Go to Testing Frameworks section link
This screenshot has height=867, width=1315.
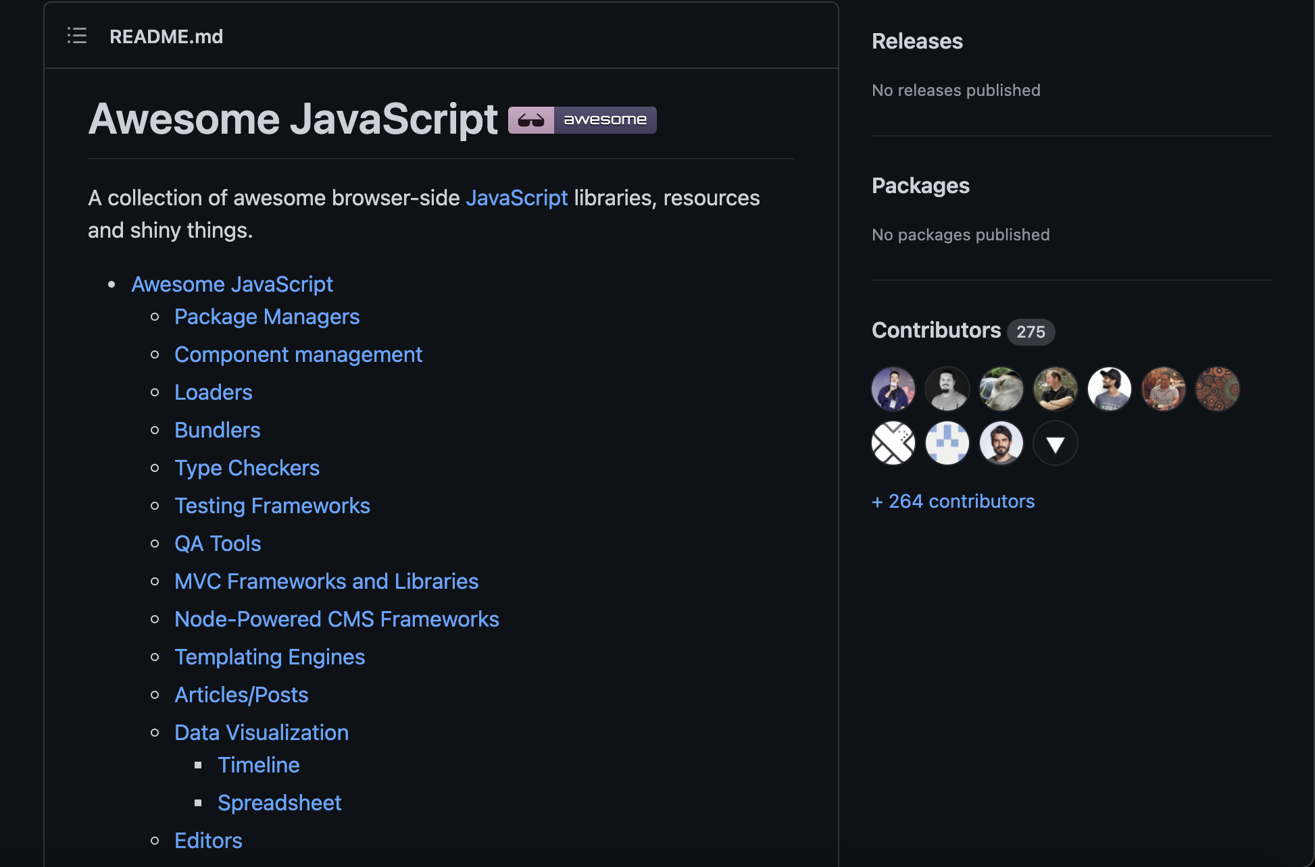click(272, 506)
